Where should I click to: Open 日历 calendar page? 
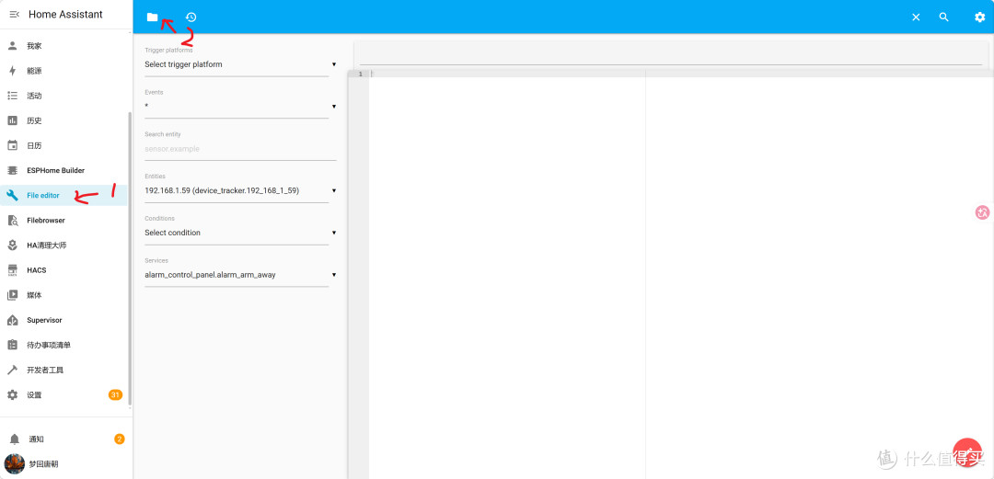[x=64, y=145]
